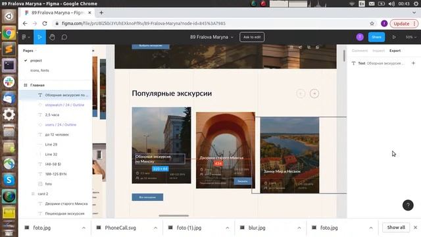421x237 pixels.
Task: Switch to the Export tab
Action: (x=395, y=51)
